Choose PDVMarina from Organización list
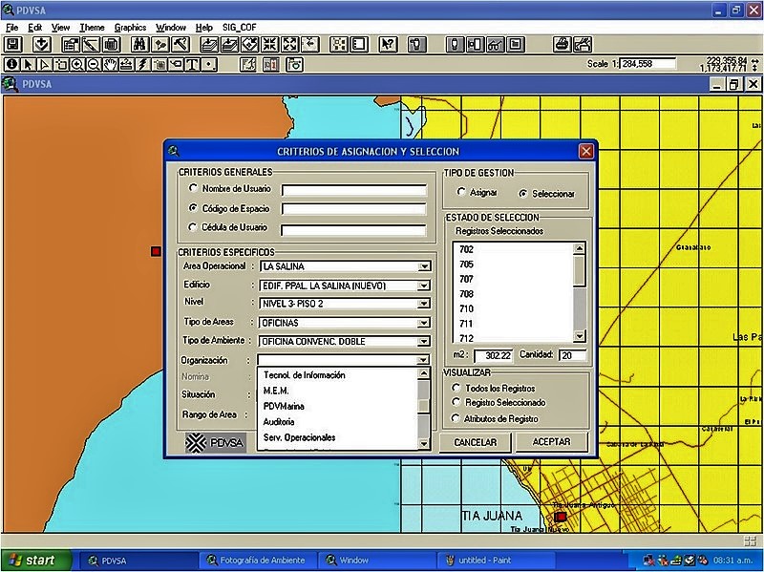The height and width of the screenshot is (572, 764). [284, 407]
